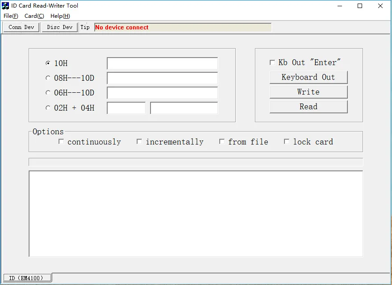The image size is (392, 285).
Task: Maximize the ID Card Read-Writer Tool window
Action: tap(360, 6)
